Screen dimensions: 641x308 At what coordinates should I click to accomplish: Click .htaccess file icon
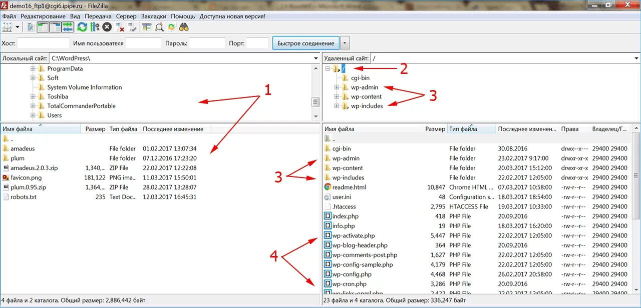[x=328, y=206]
